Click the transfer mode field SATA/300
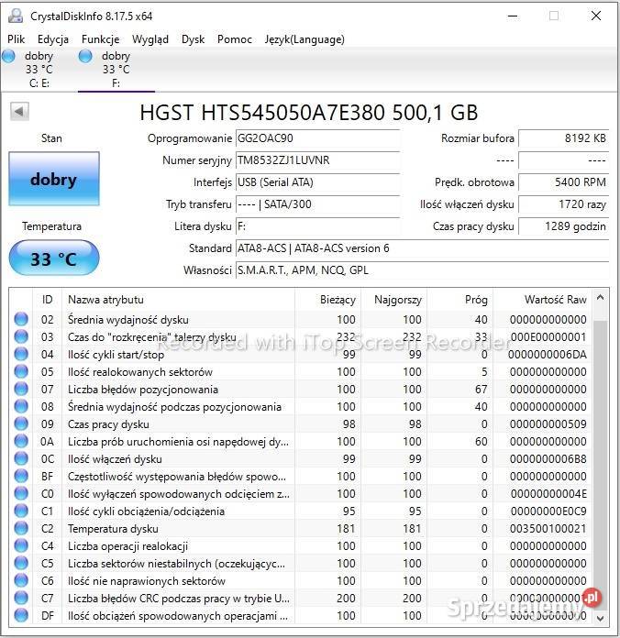Image resolution: width=620 pixels, height=638 pixels. coord(318,204)
